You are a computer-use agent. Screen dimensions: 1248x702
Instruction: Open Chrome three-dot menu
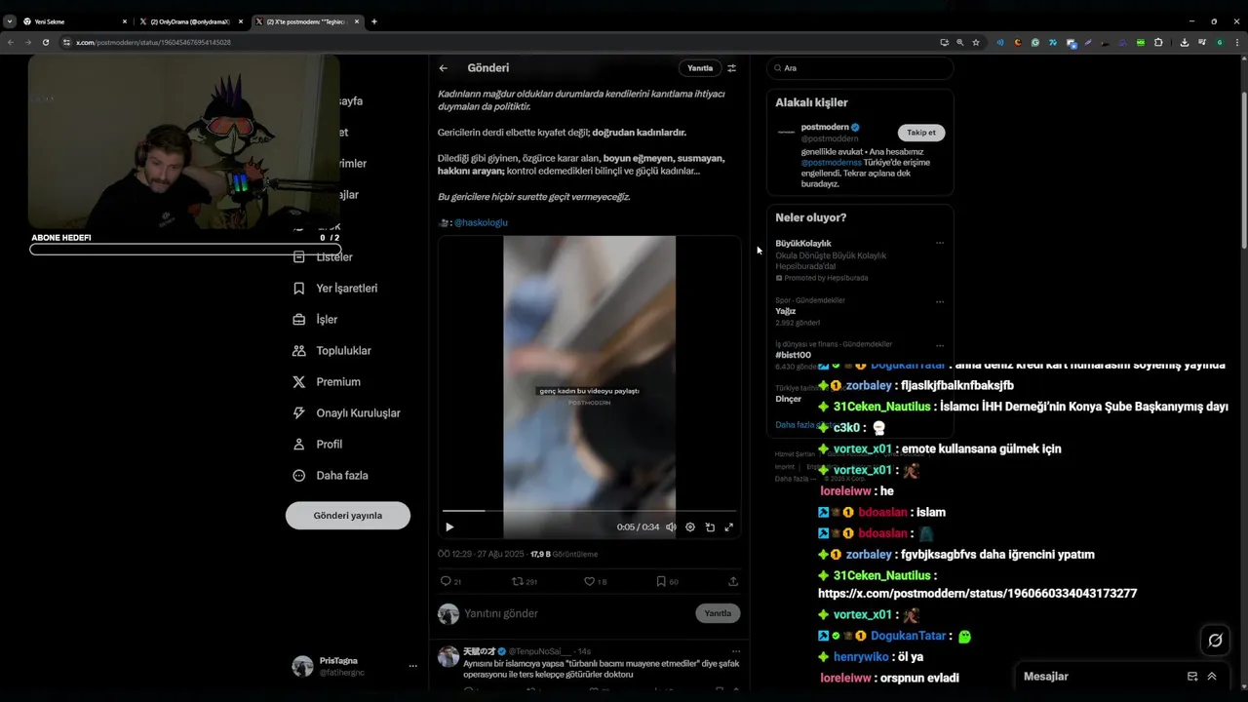pos(1236,43)
